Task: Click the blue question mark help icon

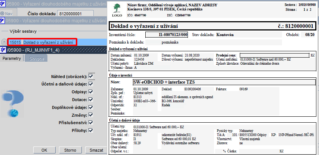Action: click(x=13, y=104)
